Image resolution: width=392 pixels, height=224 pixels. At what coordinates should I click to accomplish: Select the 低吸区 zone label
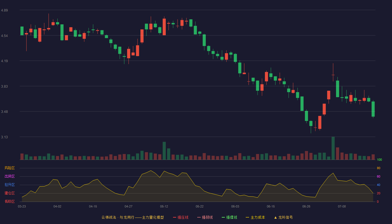pos(10,201)
